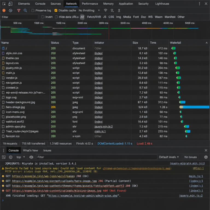Open main.js:1 initiator link in table
Image resolution: width=210 pixels, height=210 pixels.
pos(100,131)
